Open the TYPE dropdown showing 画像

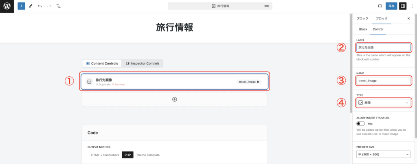tap(383, 103)
